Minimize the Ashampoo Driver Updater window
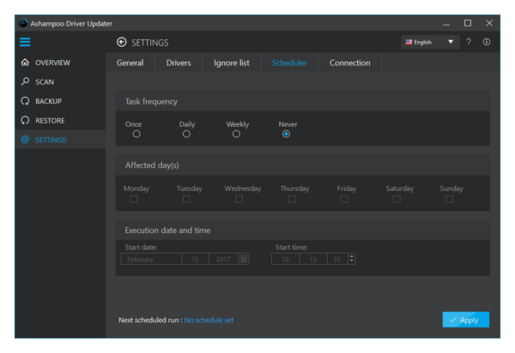The image size is (515, 353). coord(446,23)
